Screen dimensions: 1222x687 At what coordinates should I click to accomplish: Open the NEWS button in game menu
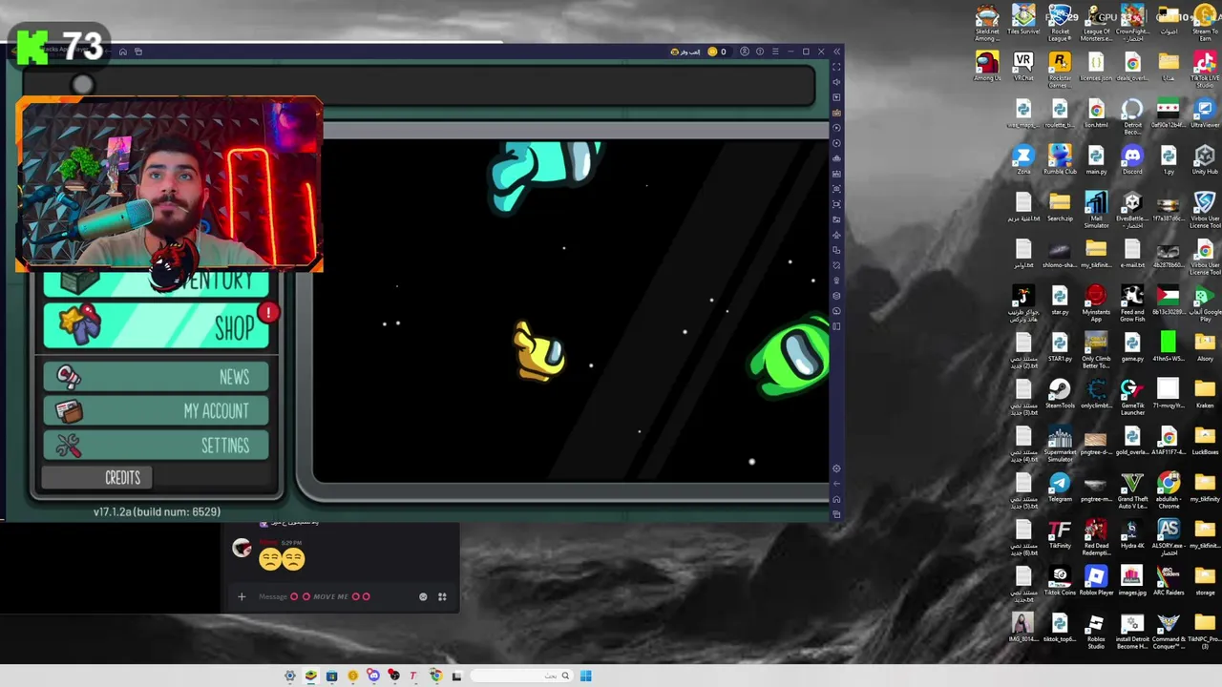tap(156, 377)
